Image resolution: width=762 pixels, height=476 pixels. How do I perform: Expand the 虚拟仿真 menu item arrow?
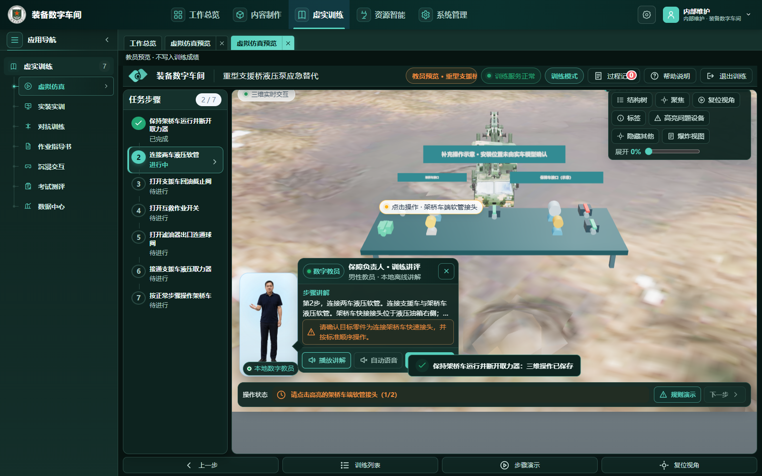pos(106,86)
